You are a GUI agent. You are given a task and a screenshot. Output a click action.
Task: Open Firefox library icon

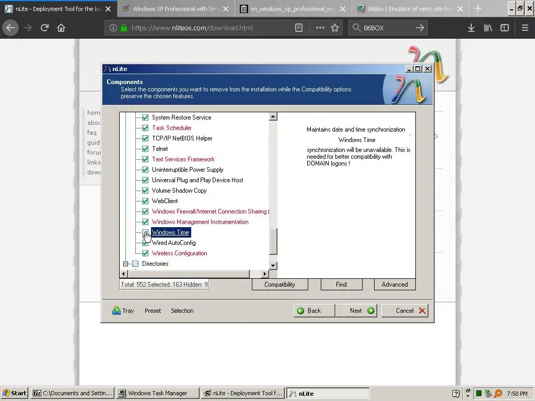(488, 28)
